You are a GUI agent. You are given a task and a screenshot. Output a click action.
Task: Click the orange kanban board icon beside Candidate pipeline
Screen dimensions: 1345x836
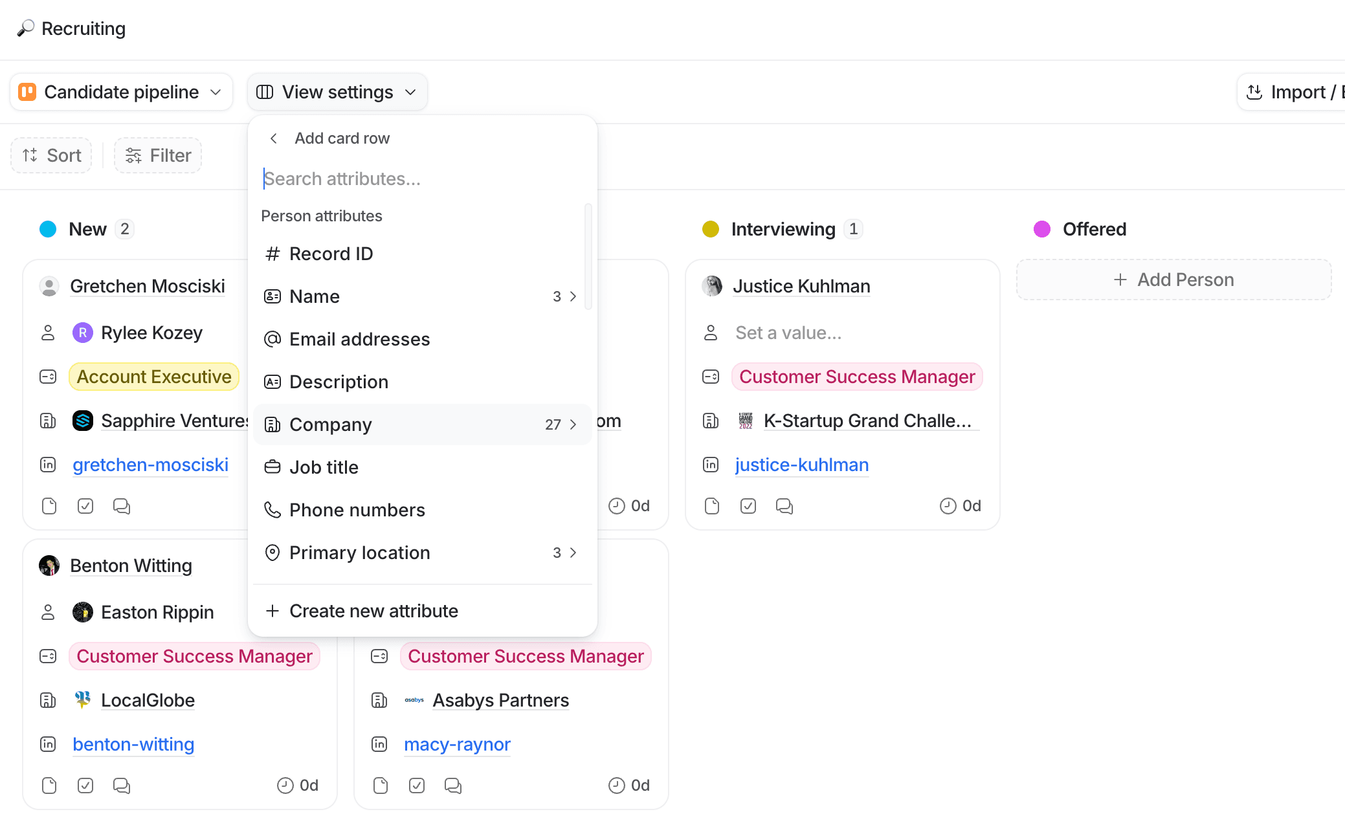click(x=27, y=92)
